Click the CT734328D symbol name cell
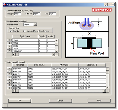 [25, 51]
